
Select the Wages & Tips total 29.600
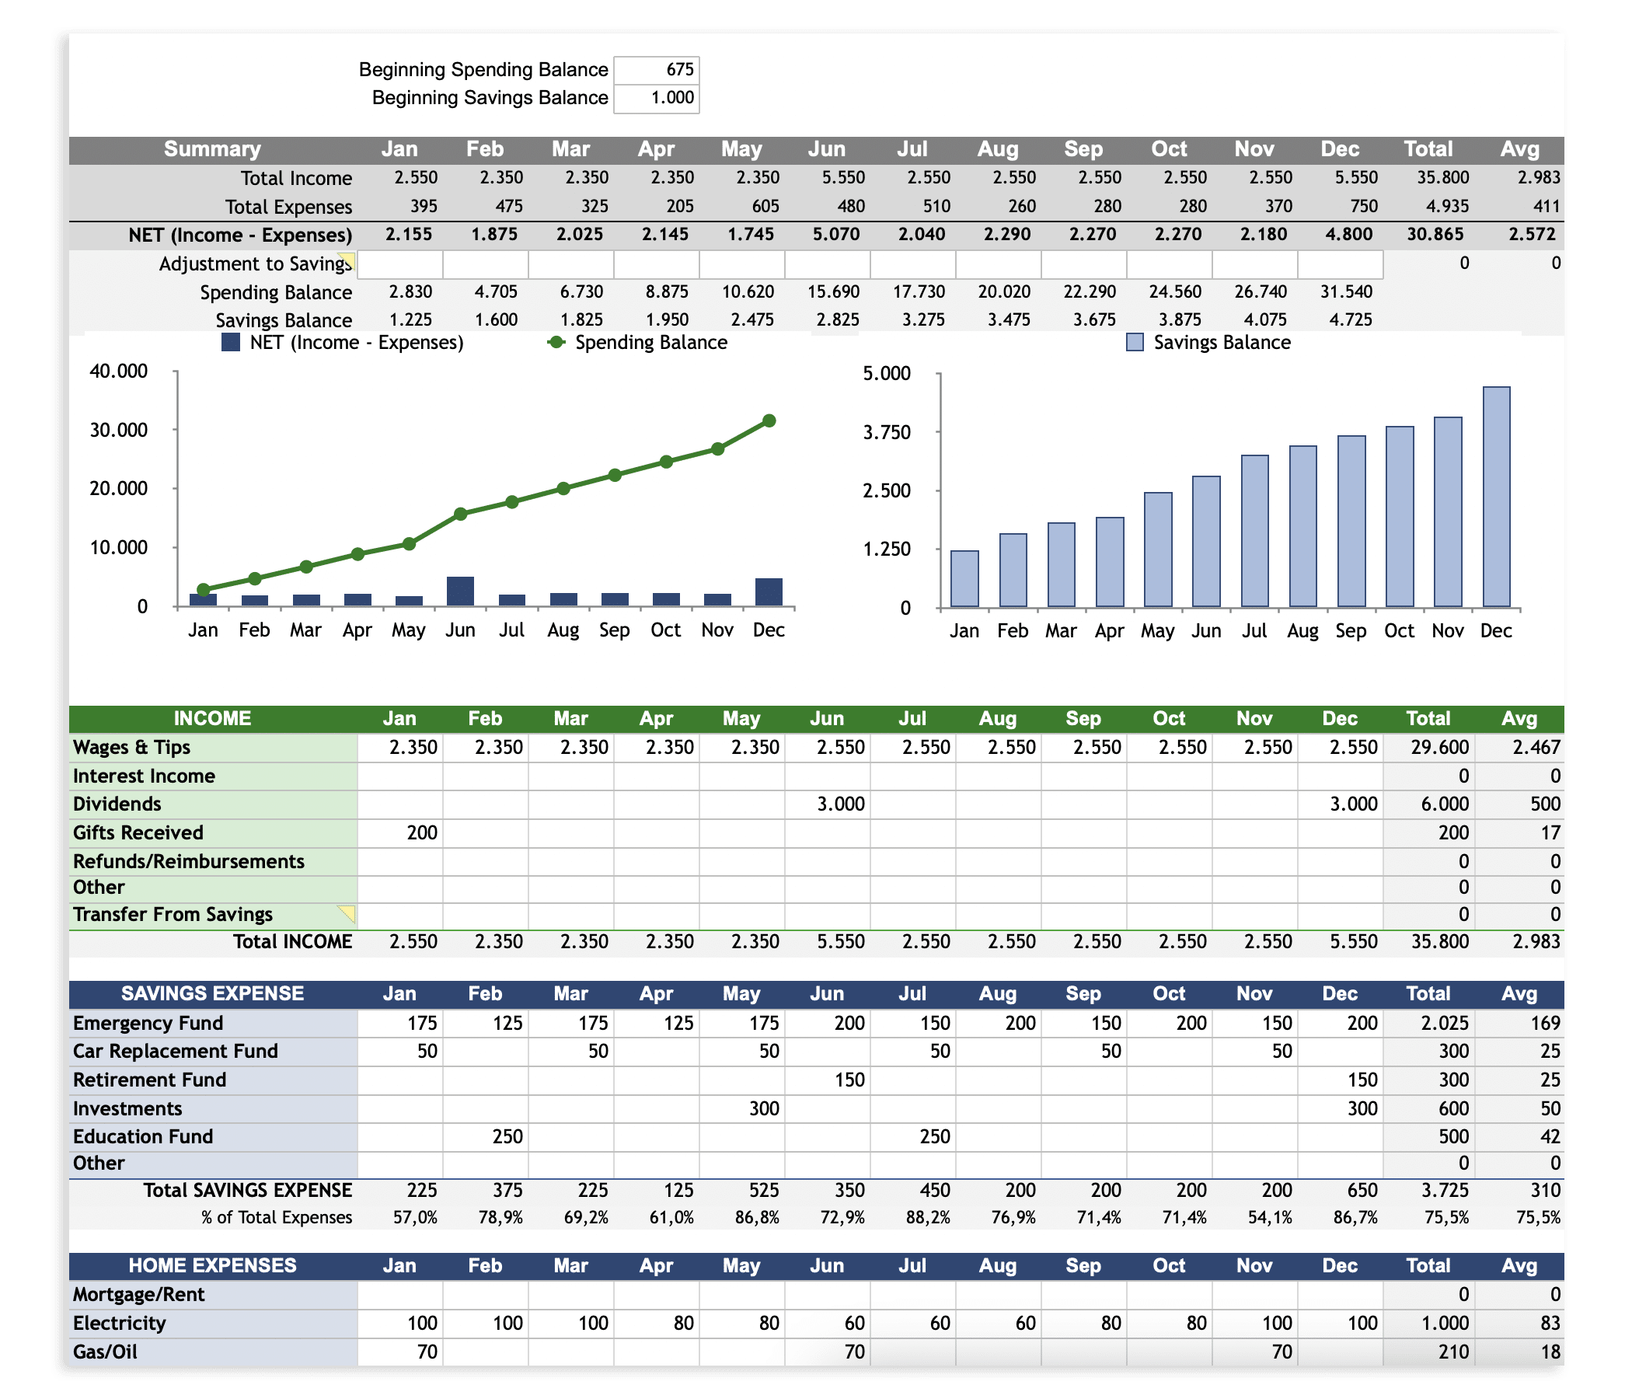[1429, 748]
